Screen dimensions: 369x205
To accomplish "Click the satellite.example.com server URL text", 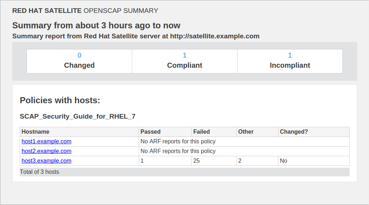I will (x=215, y=36).
